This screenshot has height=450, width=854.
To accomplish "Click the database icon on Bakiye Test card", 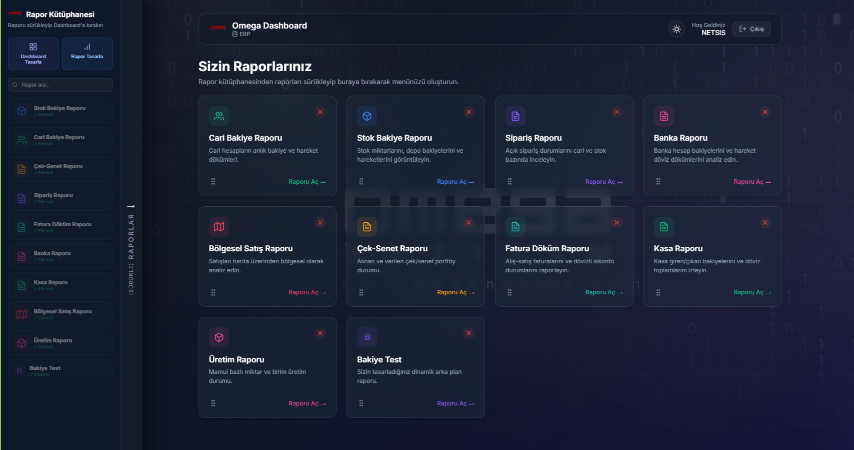I will coord(367,337).
